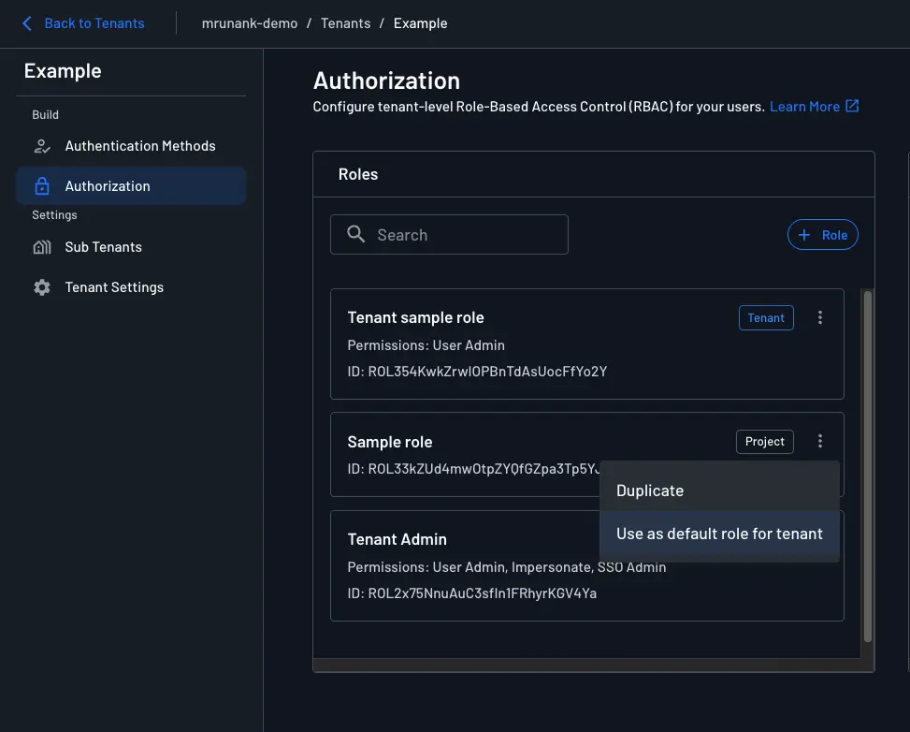Click the search magnifier icon

click(355, 234)
